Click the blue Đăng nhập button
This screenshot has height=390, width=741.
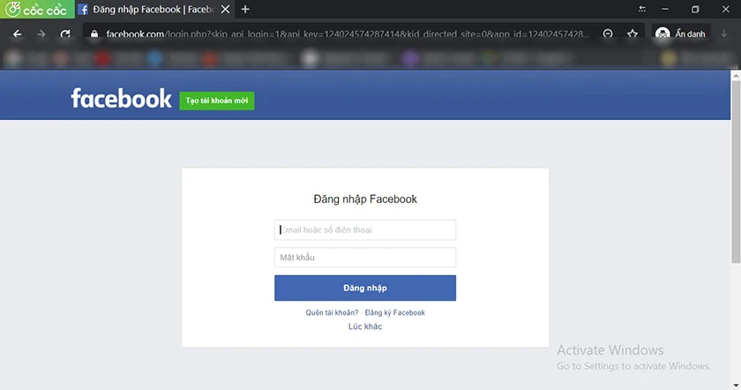[365, 288]
